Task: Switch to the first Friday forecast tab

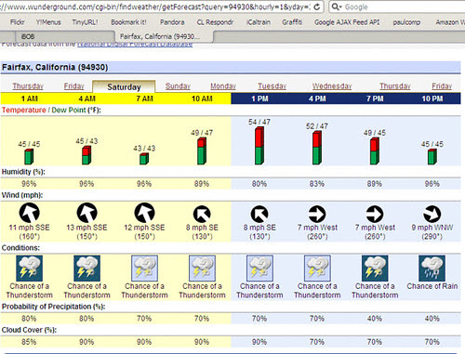Action: (73, 86)
